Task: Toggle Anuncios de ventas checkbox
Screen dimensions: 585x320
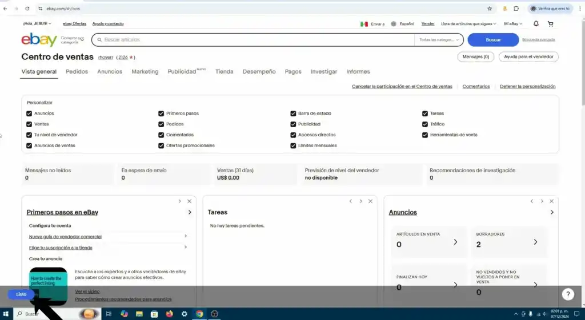Action: pos(29,145)
